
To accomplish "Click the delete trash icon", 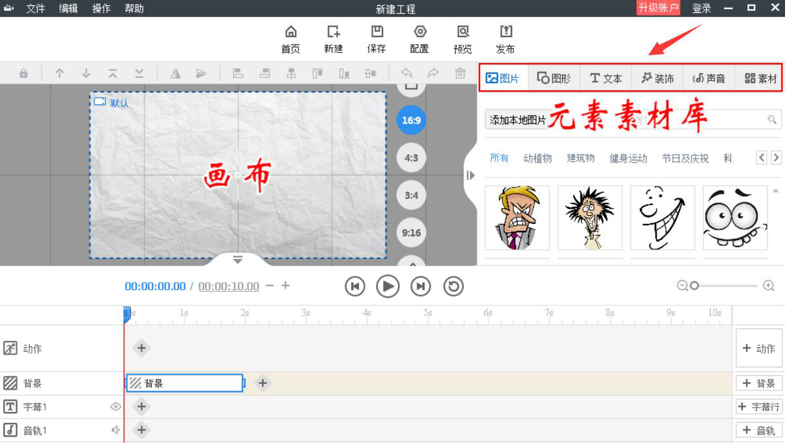I will pos(460,74).
